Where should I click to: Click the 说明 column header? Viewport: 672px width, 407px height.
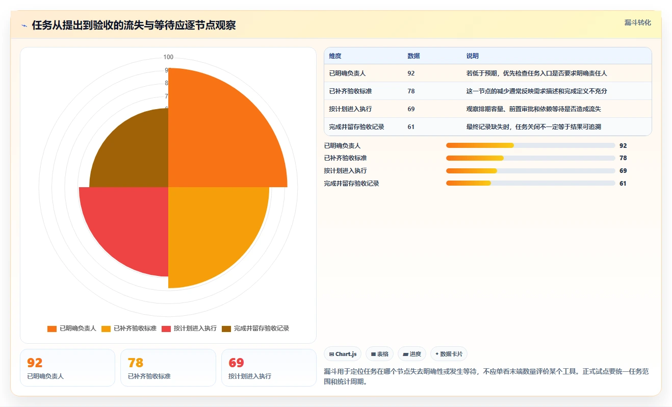[473, 56]
